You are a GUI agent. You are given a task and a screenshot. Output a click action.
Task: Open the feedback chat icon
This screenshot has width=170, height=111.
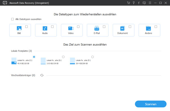pos(144,3)
